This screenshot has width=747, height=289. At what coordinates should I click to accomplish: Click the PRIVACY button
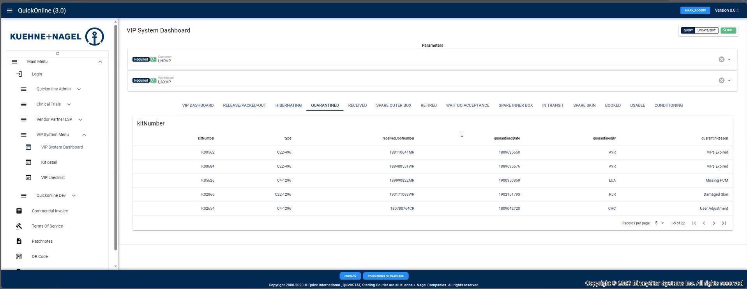350,276
